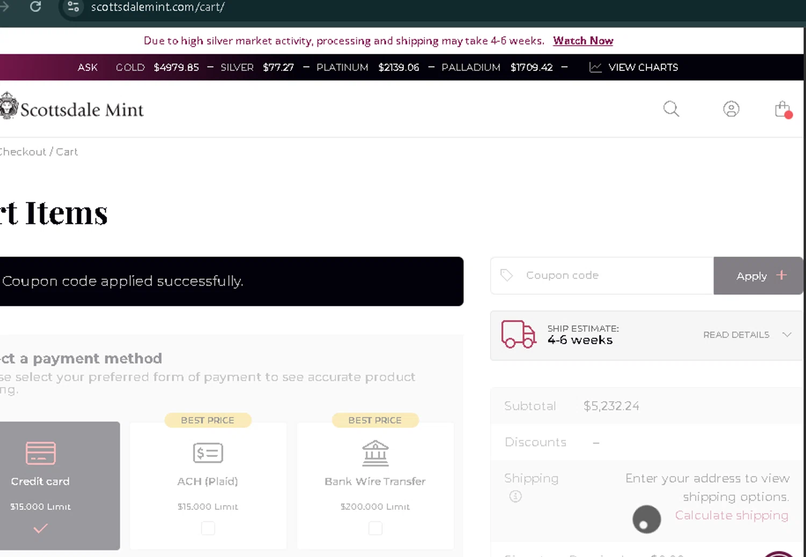Open site search magnifier icon
The height and width of the screenshot is (557, 806).
[x=671, y=109]
